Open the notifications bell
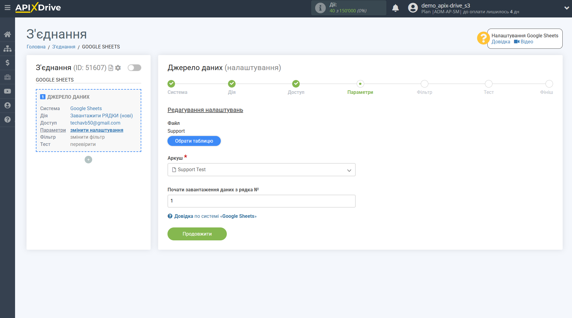This screenshot has width=572, height=318. click(395, 8)
